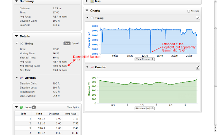Open the View Splits link

(x=73, y=107)
